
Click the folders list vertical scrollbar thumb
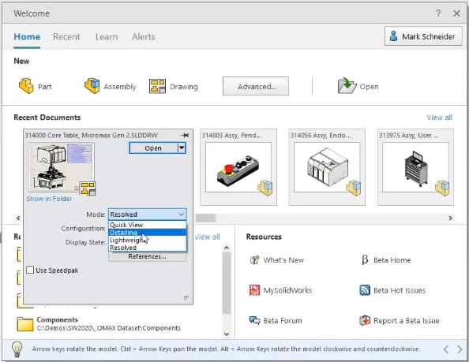pos(227,283)
